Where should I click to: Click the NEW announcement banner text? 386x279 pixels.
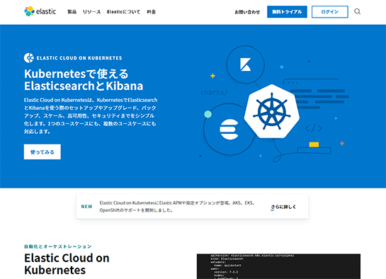[176, 207]
